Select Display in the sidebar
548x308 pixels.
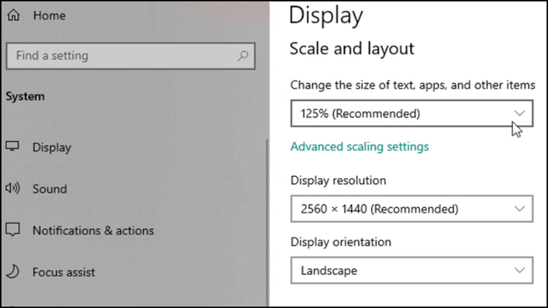click(x=52, y=147)
